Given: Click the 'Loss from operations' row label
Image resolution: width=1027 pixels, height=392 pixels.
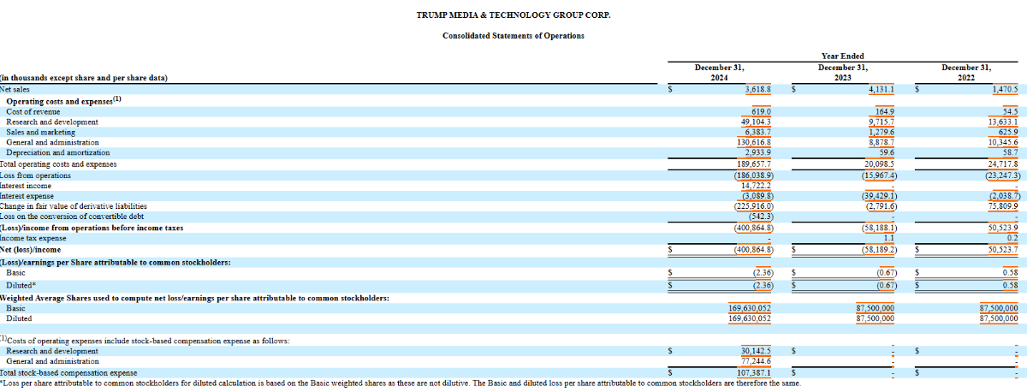Looking at the screenshot, I should pos(36,175).
